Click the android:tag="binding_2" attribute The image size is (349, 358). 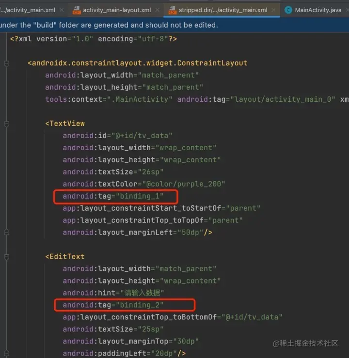click(x=113, y=305)
